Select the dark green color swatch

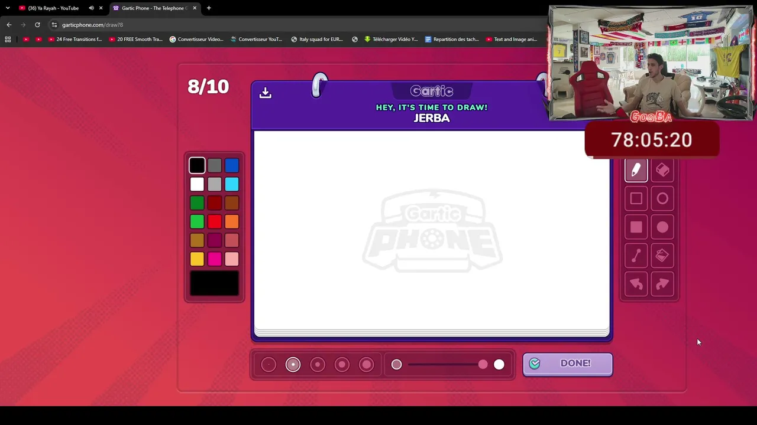pyautogui.click(x=197, y=203)
